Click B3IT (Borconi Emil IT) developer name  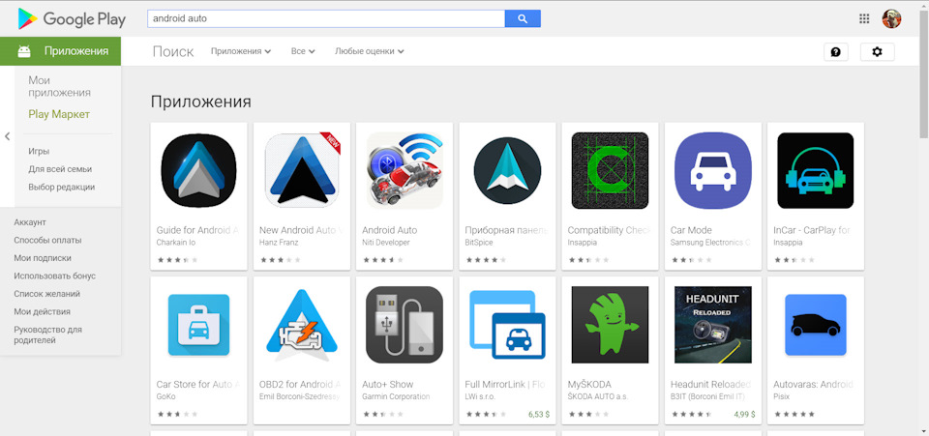tap(708, 396)
